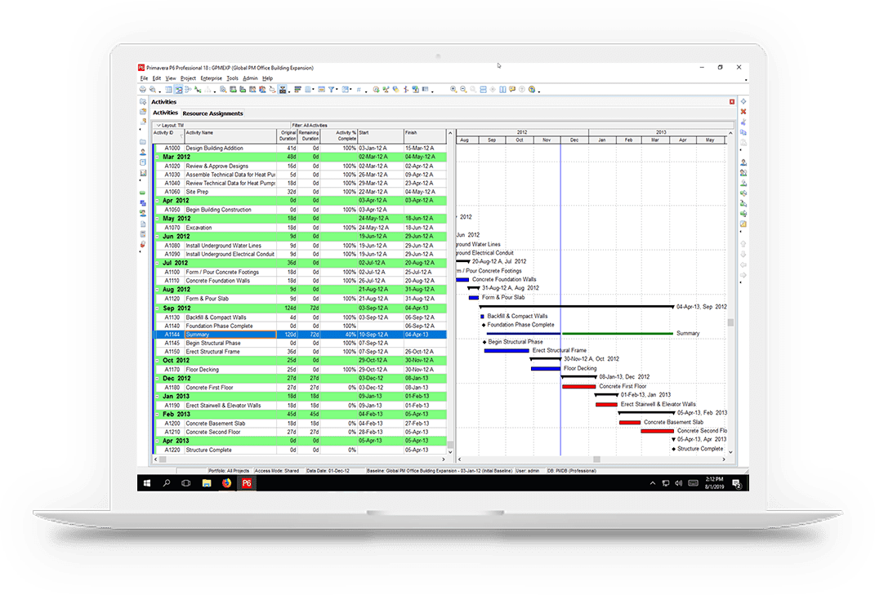This screenshot has width=875, height=595.
Task: Open the Project menu
Action: (188, 78)
